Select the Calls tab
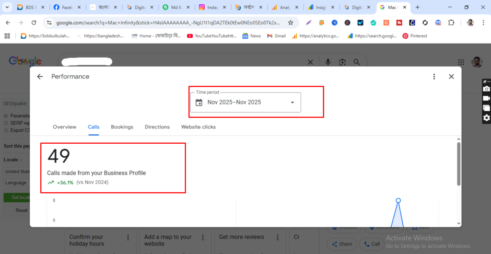 click(x=94, y=127)
